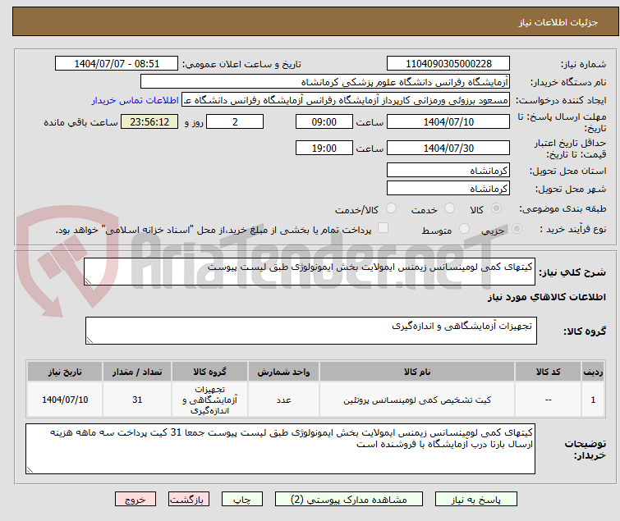Open مشاهده مدارک پیوستی (2) button

pyautogui.click(x=349, y=500)
